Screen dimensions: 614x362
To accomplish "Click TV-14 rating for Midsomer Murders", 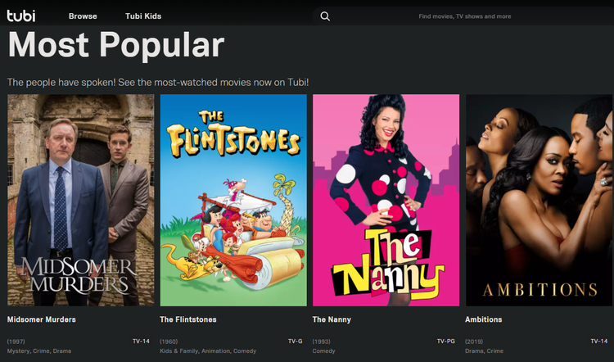I will point(141,342).
